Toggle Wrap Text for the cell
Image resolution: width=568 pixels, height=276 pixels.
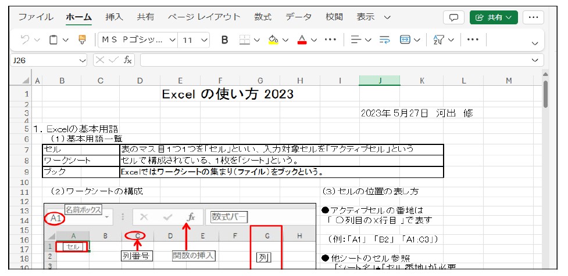click(384, 40)
